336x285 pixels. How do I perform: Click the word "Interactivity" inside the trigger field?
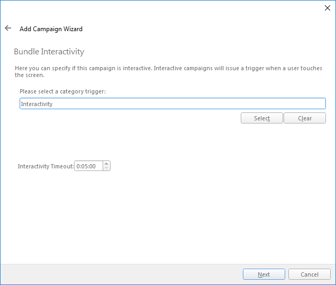(37, 104)
